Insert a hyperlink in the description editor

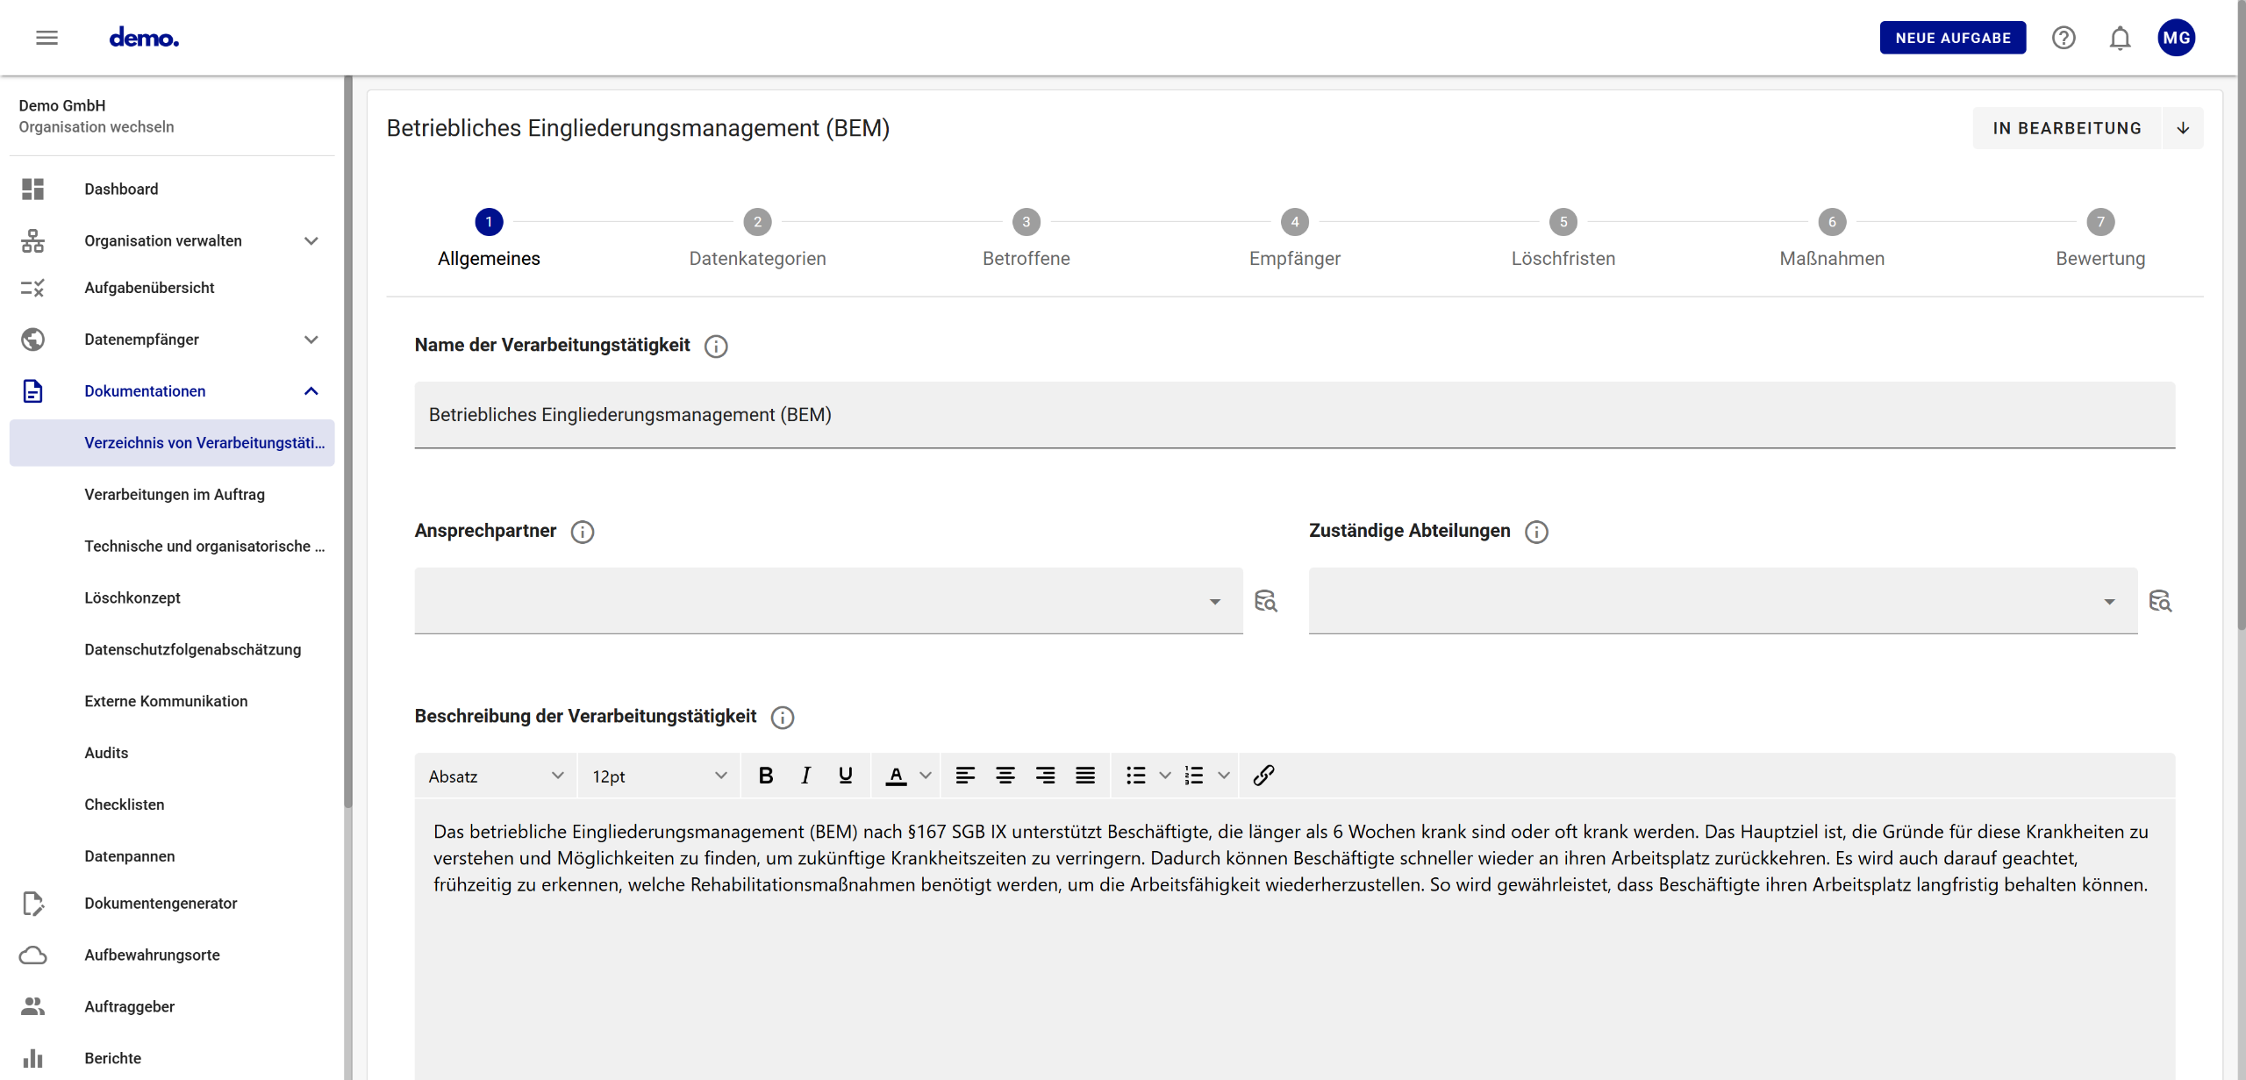(1263, 775)
